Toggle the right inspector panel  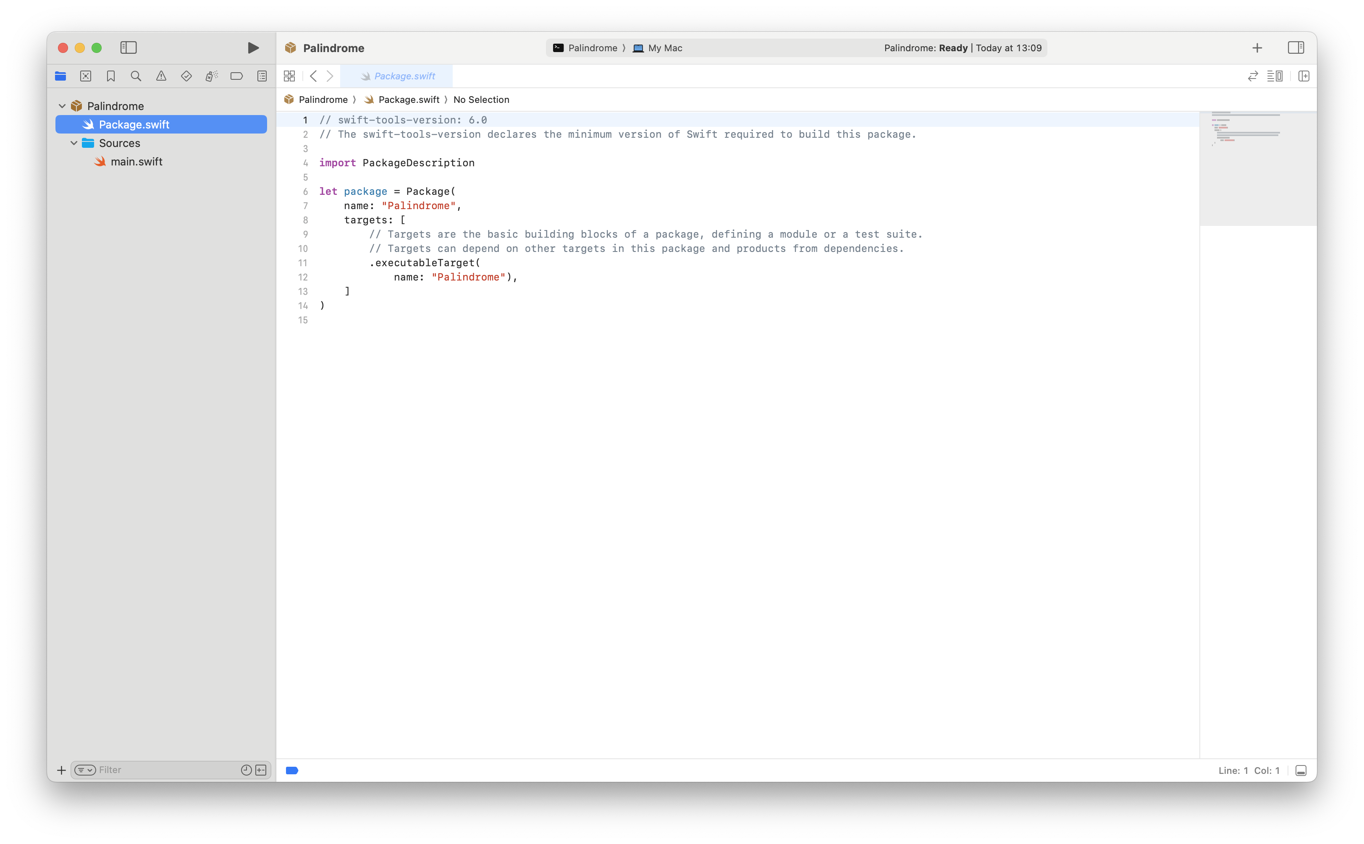[1296, 48]
